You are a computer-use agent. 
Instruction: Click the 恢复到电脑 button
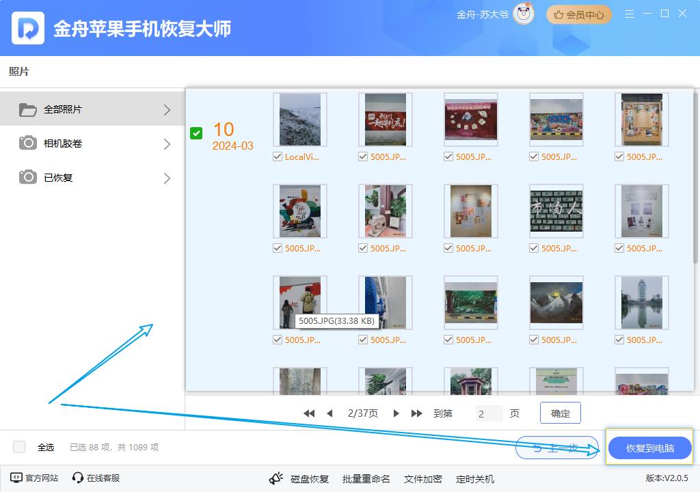[x=649, y=448]
